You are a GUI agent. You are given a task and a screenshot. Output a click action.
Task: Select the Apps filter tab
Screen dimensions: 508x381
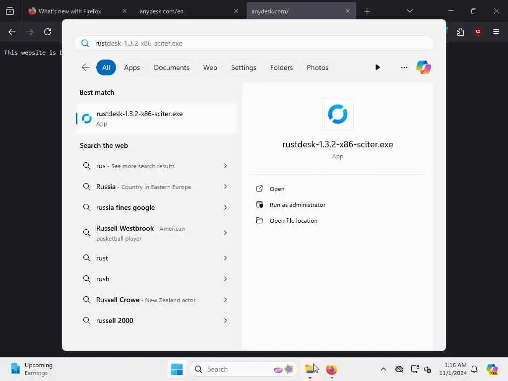coord(132,67)
